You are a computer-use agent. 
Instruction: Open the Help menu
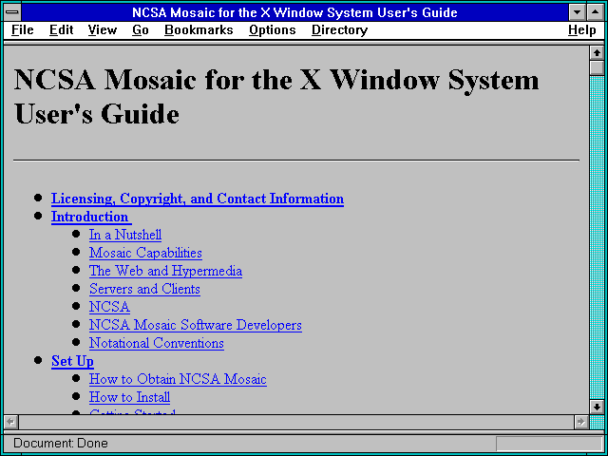(x=582, y=30)
